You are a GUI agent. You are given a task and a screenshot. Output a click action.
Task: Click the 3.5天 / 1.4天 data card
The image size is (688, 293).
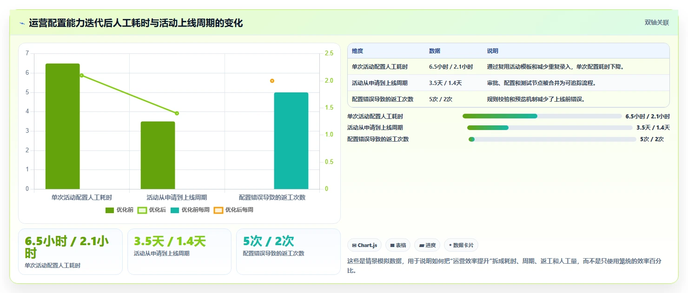(x=179, y=252)
